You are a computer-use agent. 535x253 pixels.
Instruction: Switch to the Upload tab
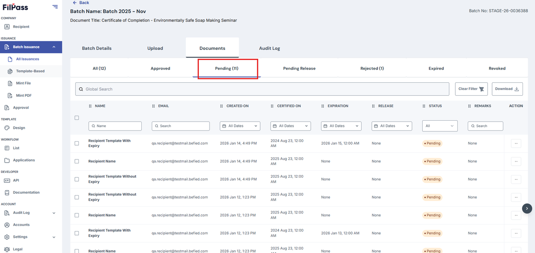(x=155, y=48)
